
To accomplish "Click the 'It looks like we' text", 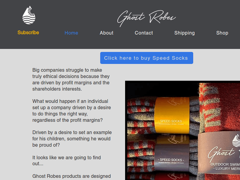I will pos(67,160).
